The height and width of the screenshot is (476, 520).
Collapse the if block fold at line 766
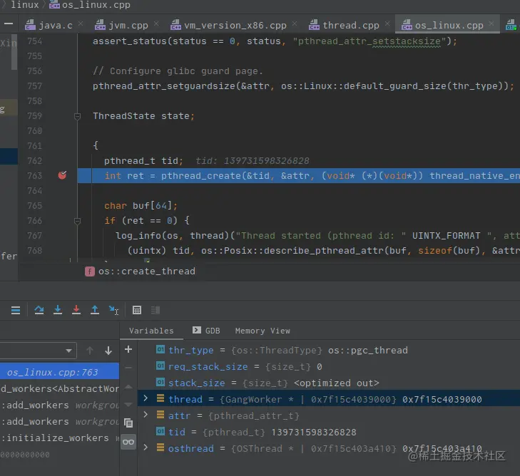77,221
